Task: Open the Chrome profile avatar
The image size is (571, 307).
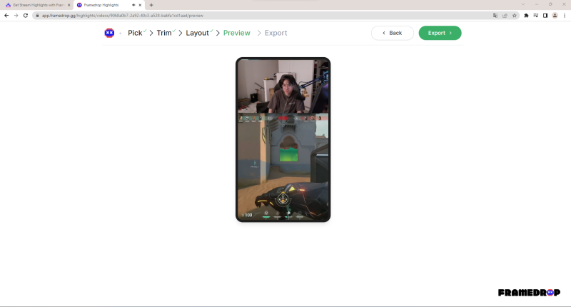Action: [555, 16]
